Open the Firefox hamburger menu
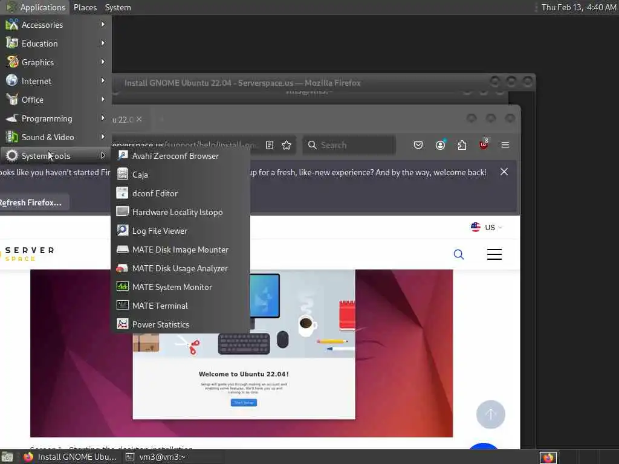 pyautogui.click(x=505, y=145)
